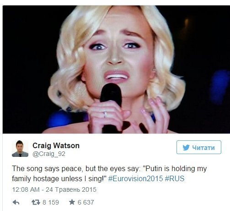Click the 6 637 favorites count
The height and width of the screenshot is (211, 230).
coord(86,202)
